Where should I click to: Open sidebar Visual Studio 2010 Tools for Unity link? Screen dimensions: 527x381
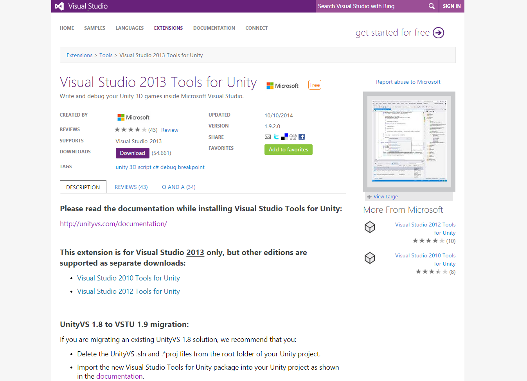[425, 259]
